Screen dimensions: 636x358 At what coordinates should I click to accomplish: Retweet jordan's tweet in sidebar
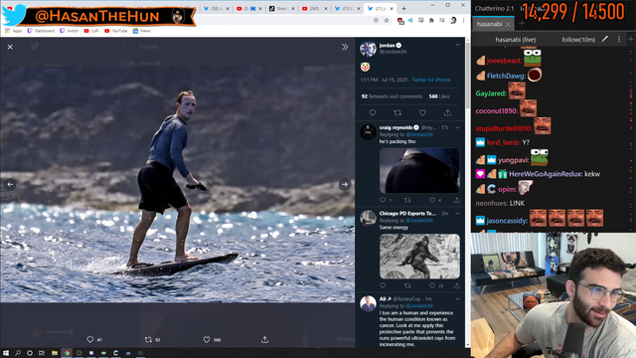(397, 112)
